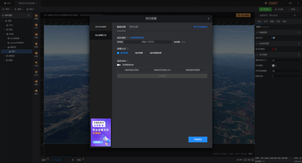Screen dimensions: 302x163
Task: Select 发布Web链接 in the dialog sidebar
Action: pos(101,27)
